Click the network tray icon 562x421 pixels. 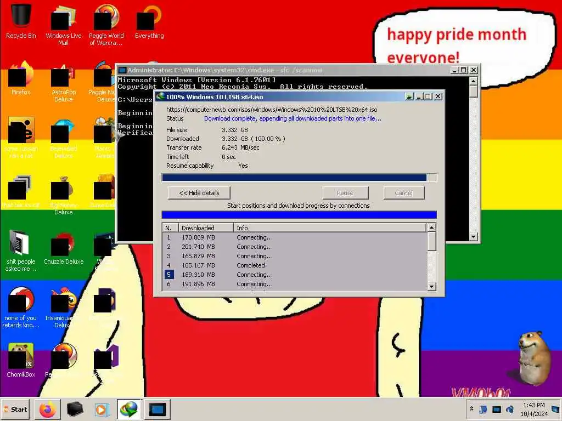[x=496, y=409]
